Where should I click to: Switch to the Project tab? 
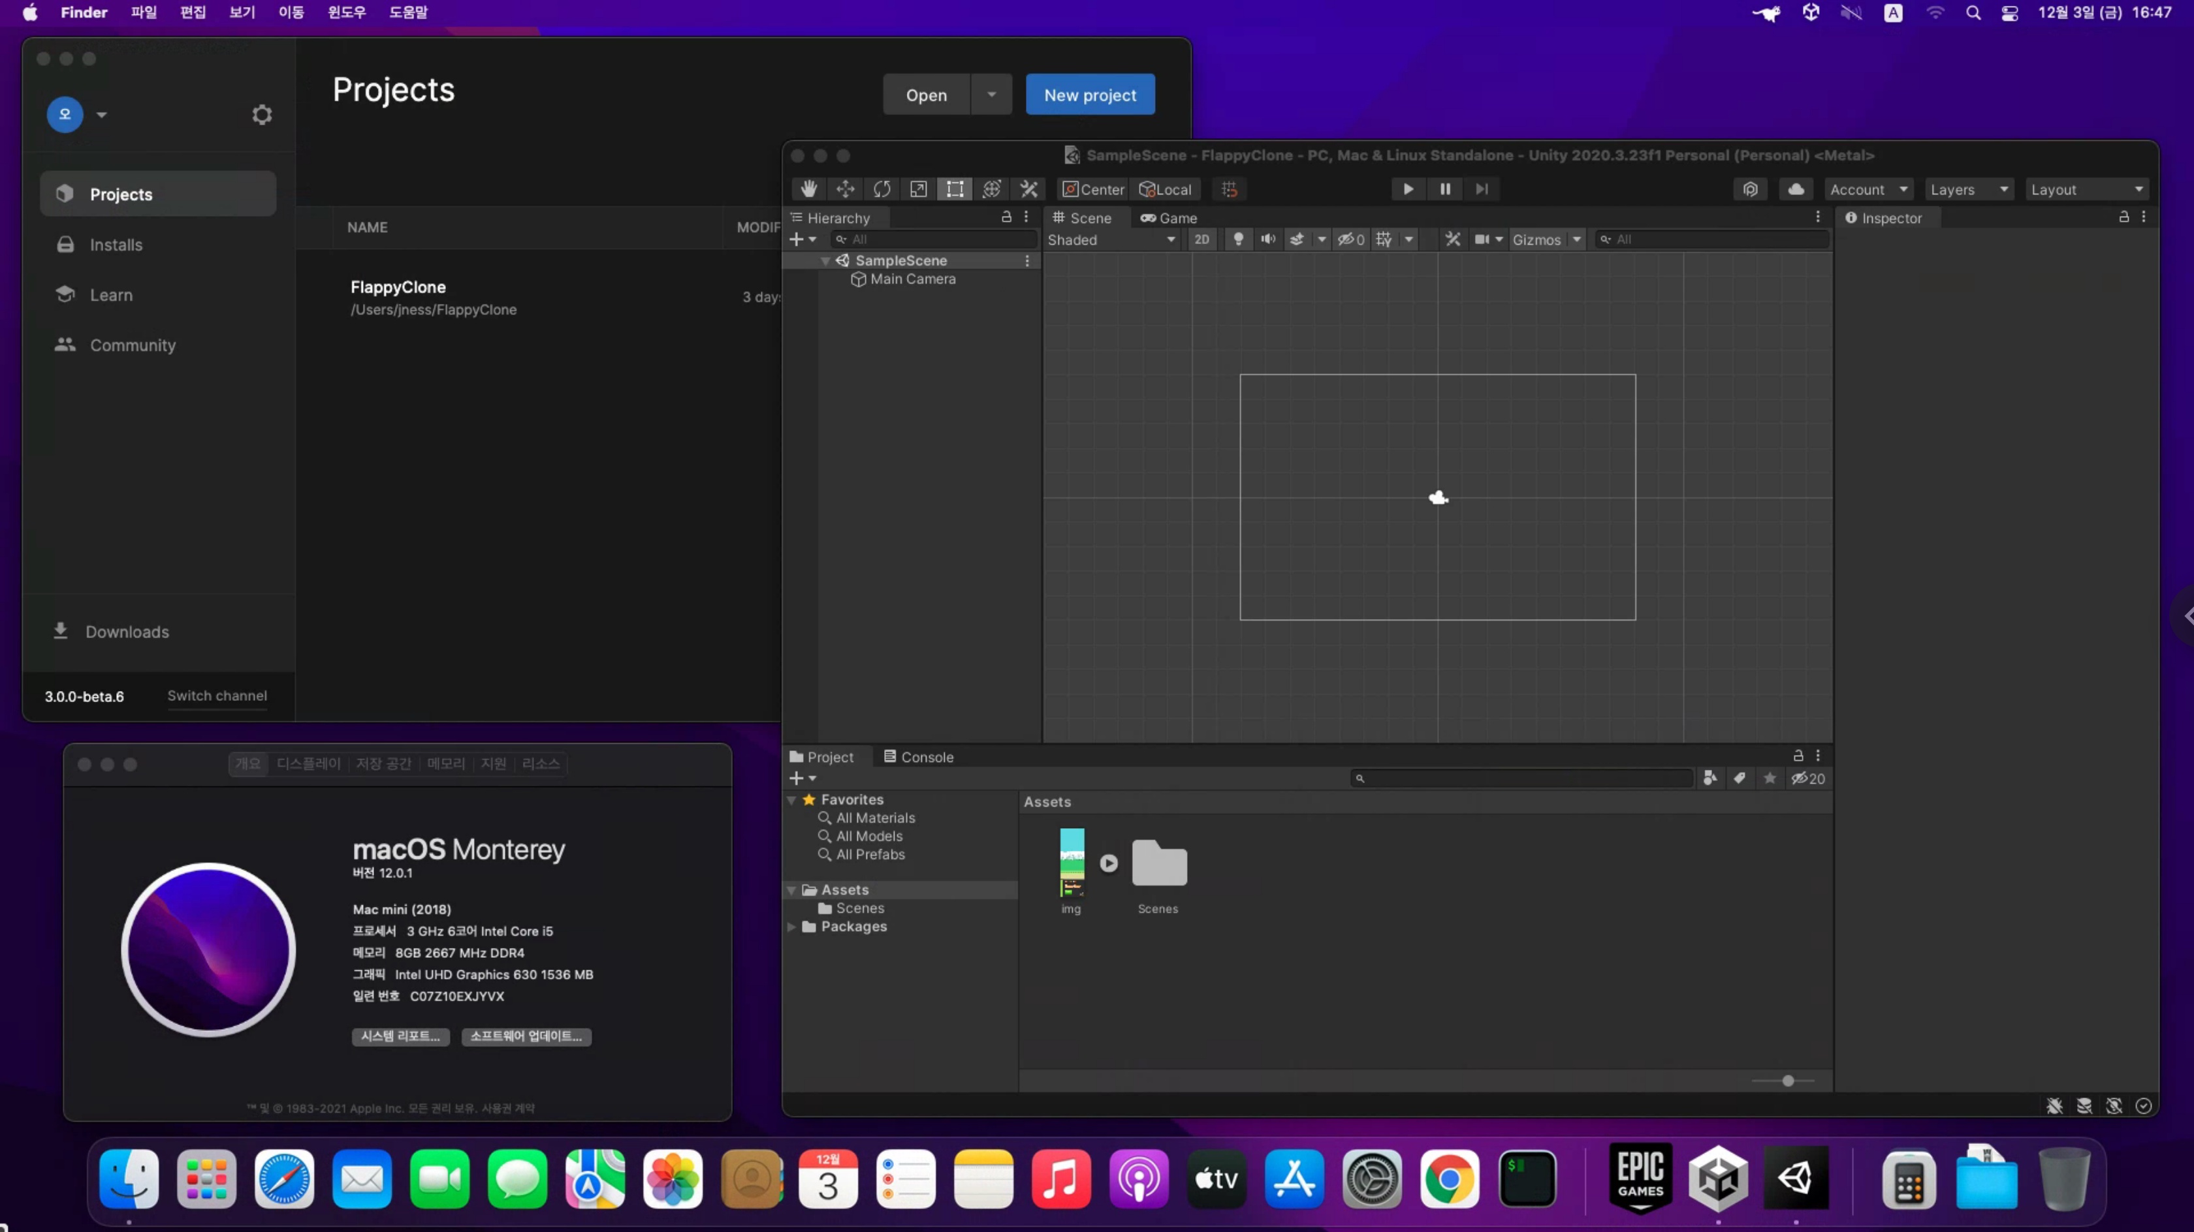(x=822, y=757)
